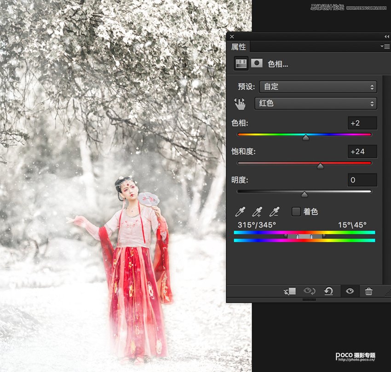Click the 明度 lightness value field
This screenshot has height=372, width=391.
point(362,180)
